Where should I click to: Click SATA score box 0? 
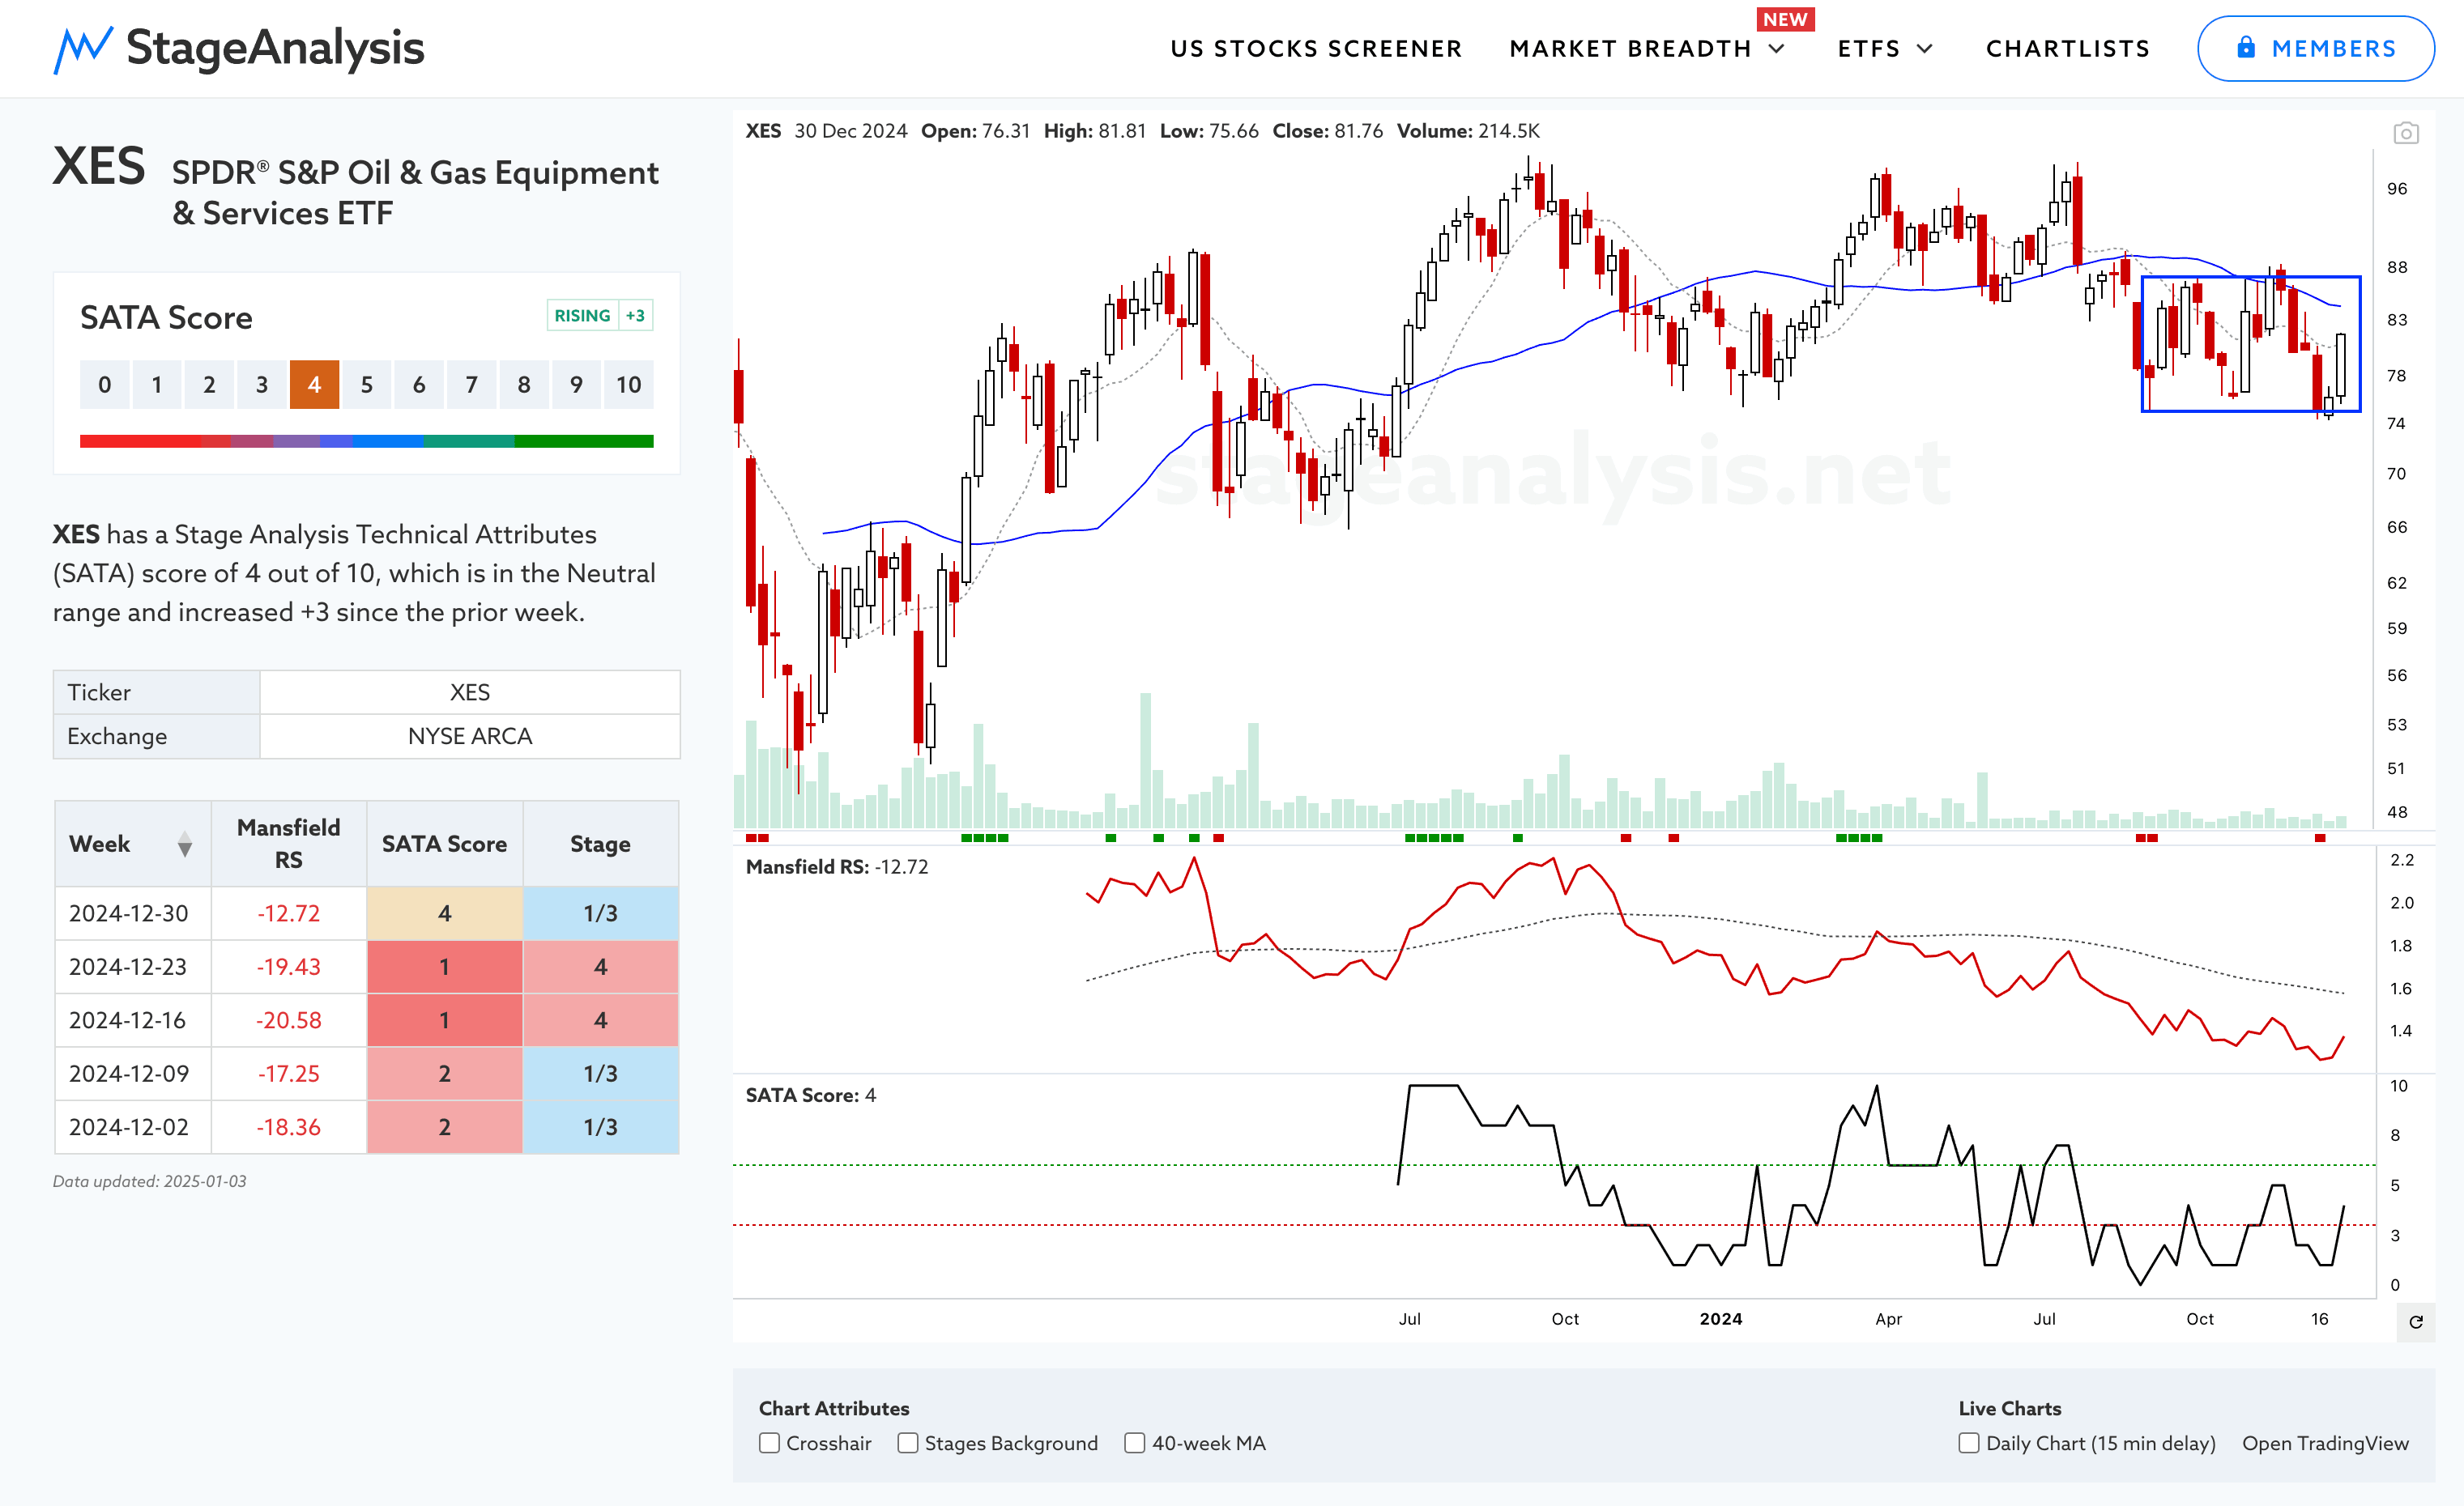point(104,385)
